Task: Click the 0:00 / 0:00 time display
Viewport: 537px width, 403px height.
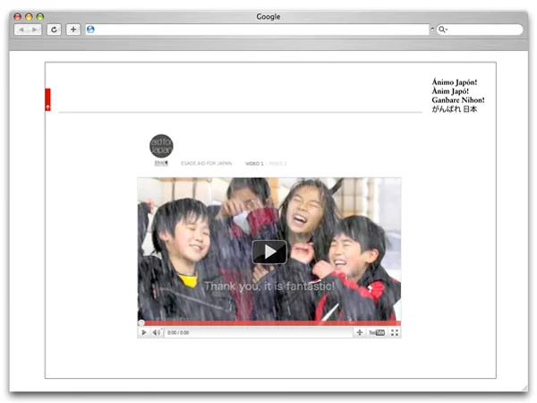Action: pyautogui.click(x=178, y=333)
